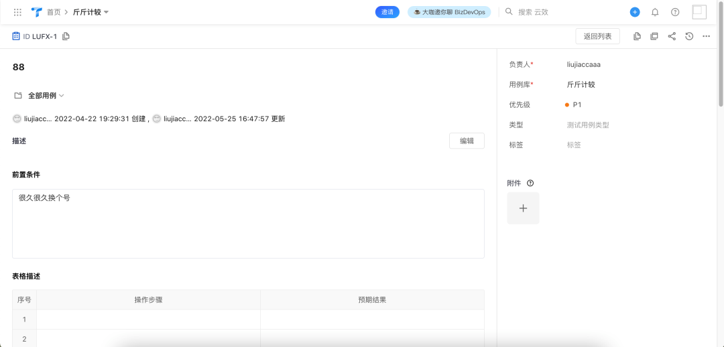Open the 测试用例类型 type selector
The height and width of the screenshot is (347, 724).
(588, 125)
